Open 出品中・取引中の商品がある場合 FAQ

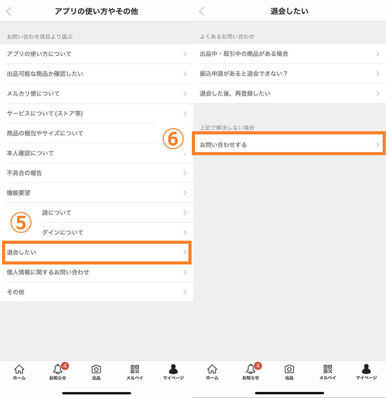coord(289,54)
